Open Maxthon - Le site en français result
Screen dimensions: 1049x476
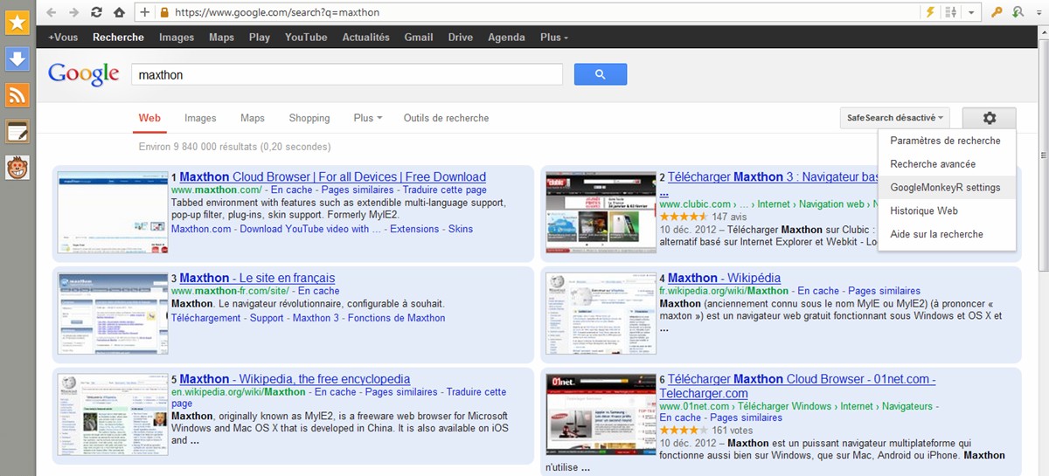pyautogui.click(x=257, y=279)
